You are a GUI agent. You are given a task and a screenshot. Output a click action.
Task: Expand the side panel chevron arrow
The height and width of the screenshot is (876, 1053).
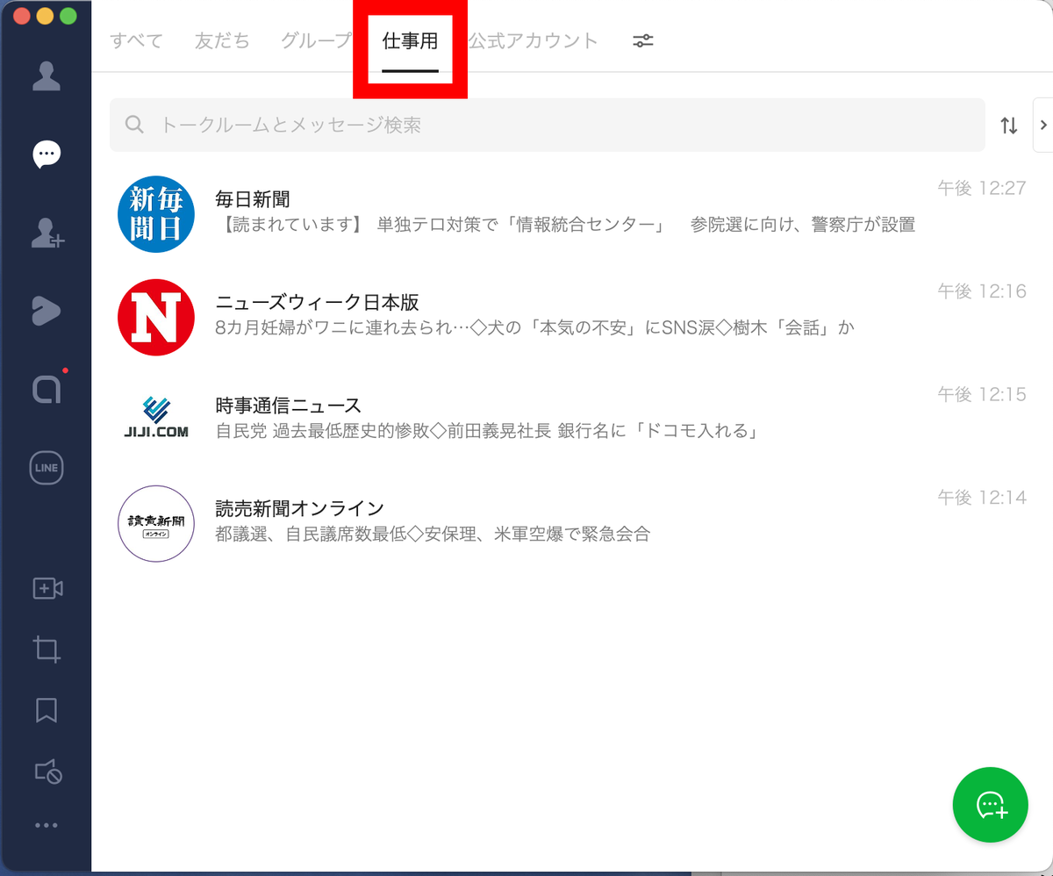[1043, 125]
